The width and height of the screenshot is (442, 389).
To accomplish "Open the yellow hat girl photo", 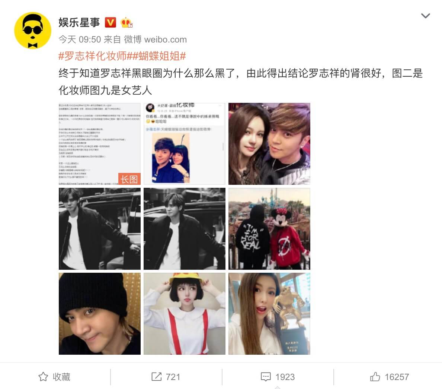I will pos(185,314).
